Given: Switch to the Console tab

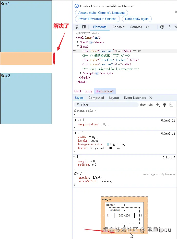Looking at the screenshot, I should tap(118, 27).
